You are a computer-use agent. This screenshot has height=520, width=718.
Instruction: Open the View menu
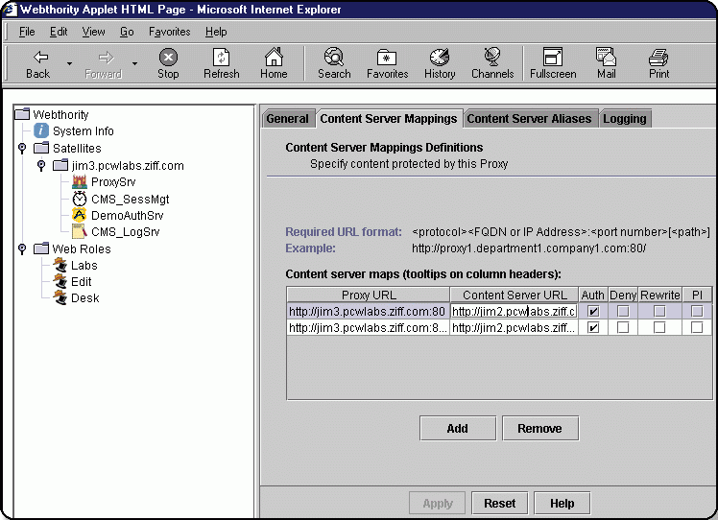93,32
